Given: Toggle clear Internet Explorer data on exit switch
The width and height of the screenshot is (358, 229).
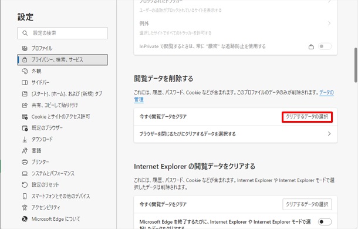Looking at the screenshot, I should click(325, 222).
